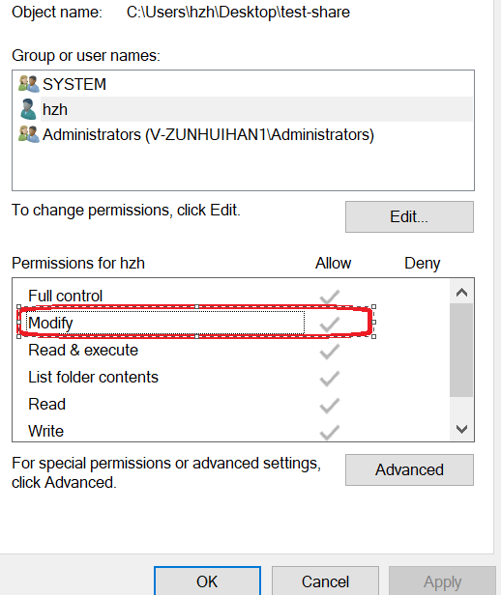Click the Read allow checkmark
501x595 pixels.
(x=329, y=406)
